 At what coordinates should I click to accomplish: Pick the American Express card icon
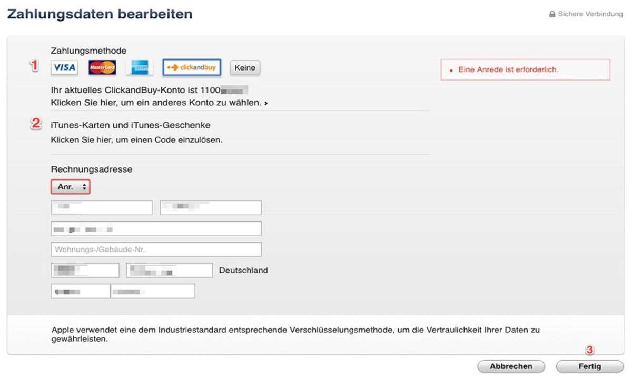140,67
